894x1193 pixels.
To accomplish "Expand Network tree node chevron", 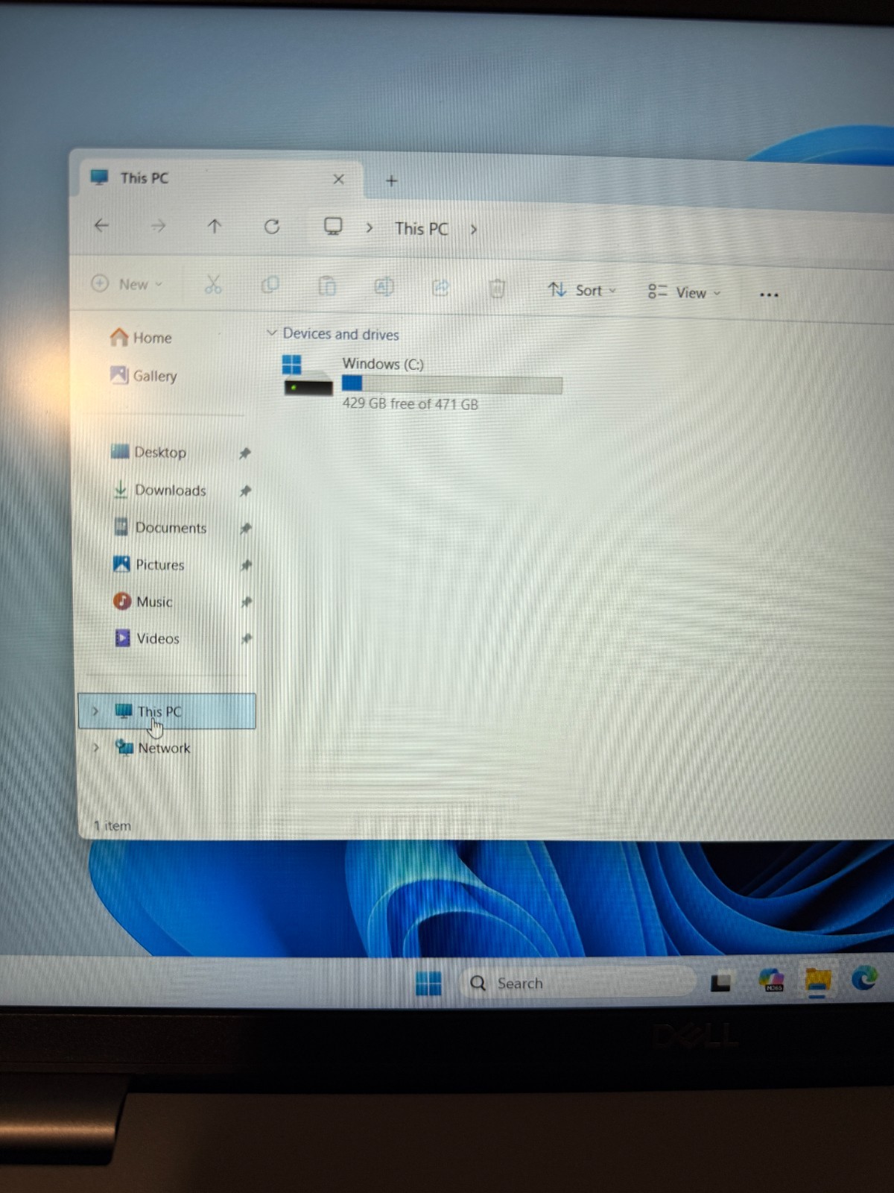I will pos(95,746).
